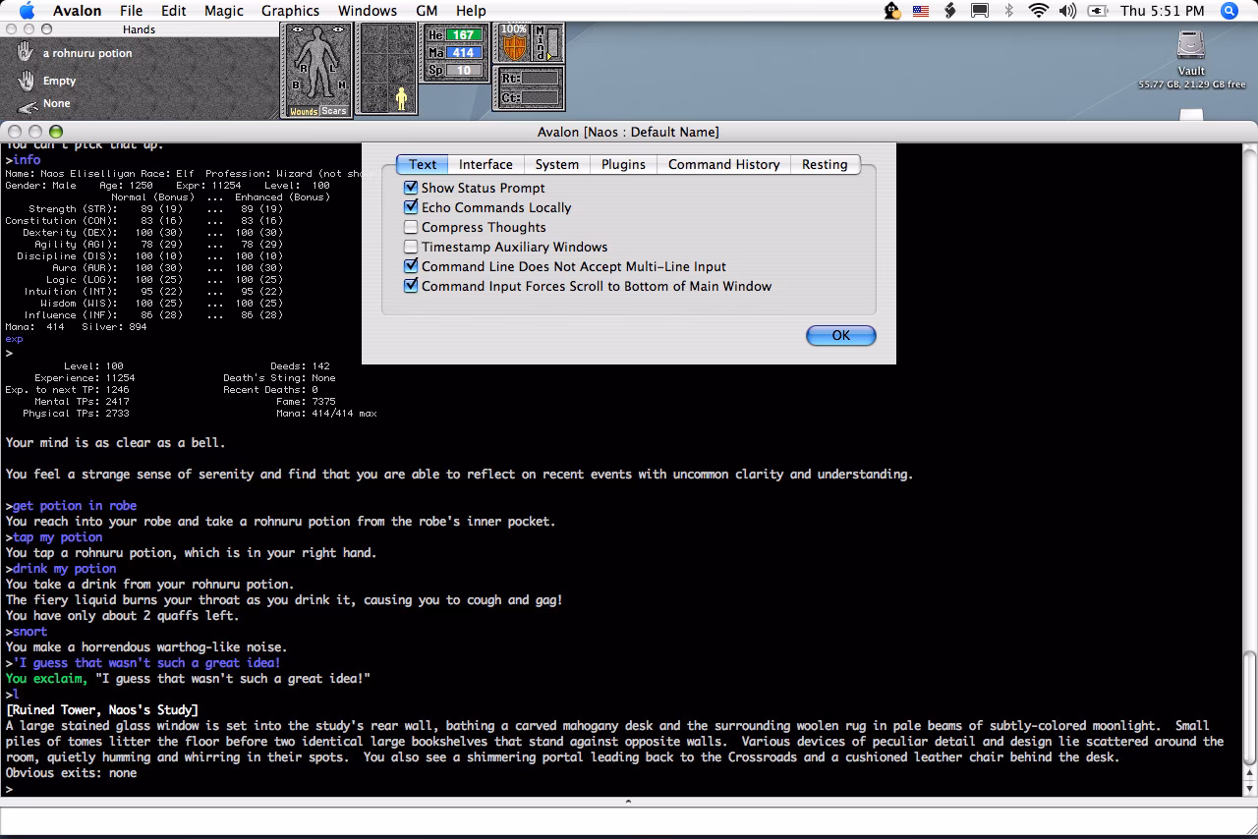Click the '[Ruined Tower, Naos's Study]' room title
The width and height of the screenshot is (1258, 839).
[x=102, y=710]
